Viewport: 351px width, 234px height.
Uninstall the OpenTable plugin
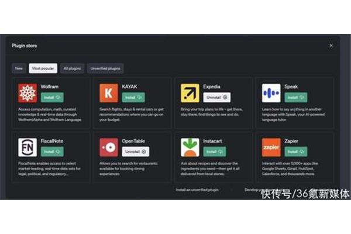pos(136,152)
